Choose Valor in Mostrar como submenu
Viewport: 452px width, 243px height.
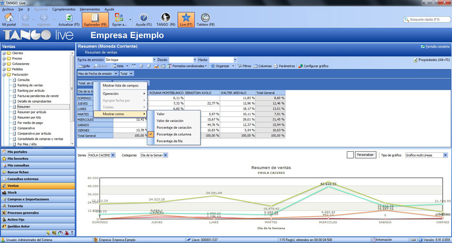pyautogui.click(x=174, y=114)
